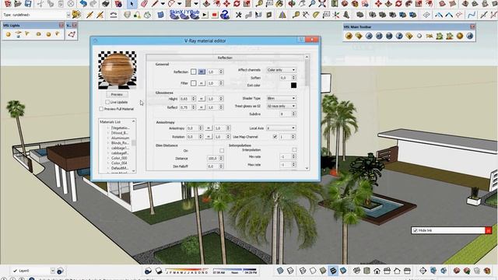
Task: Click the Layer0 details icon in bottom bar
Action: 60,271
